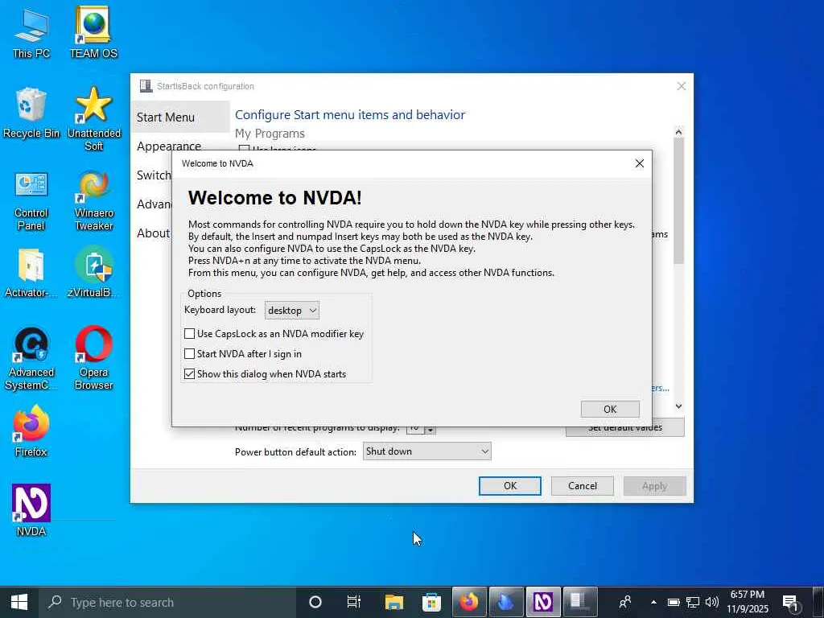
Task: Click StartIsBack scrollbar up arrow
Action: point(678,132)
